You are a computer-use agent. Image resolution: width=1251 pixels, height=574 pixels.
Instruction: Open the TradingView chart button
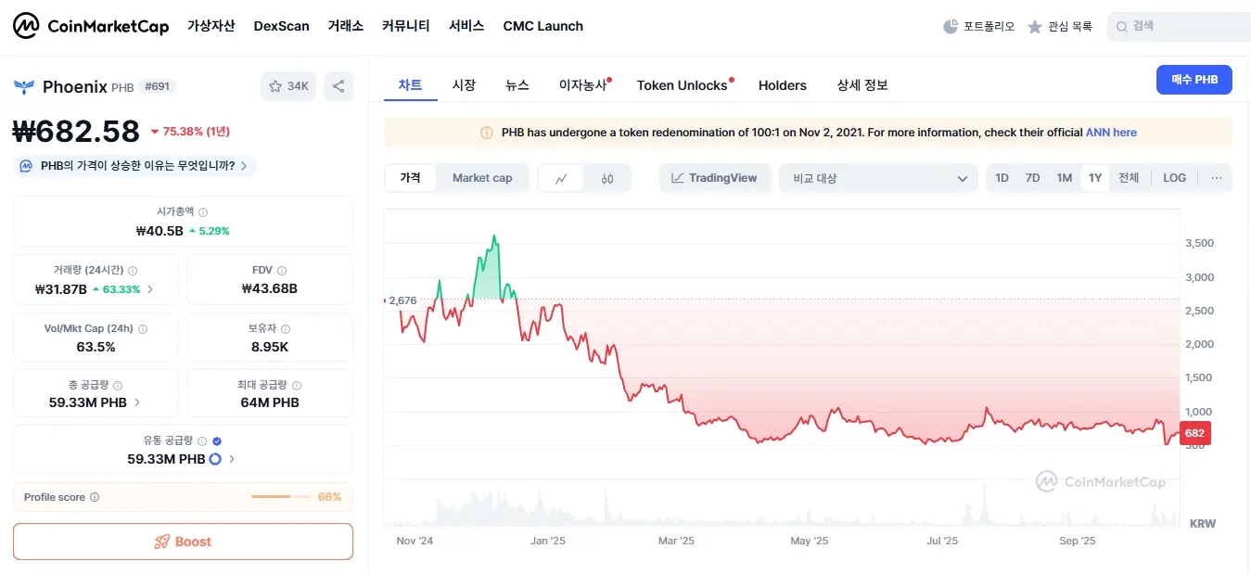click(x=714, y=178)
